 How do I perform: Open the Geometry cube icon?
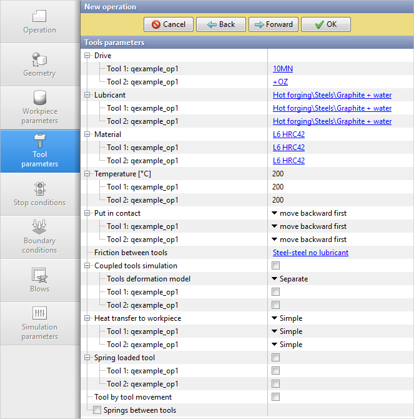pyautogui.click(x=39, y=59)
